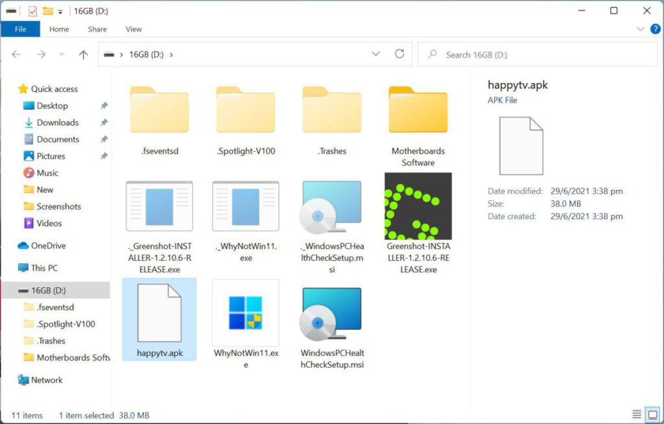The height and width of the screenshot is (424, 664).
Task: Unpin Documents using its pin icon
Action: pos(104,139)
